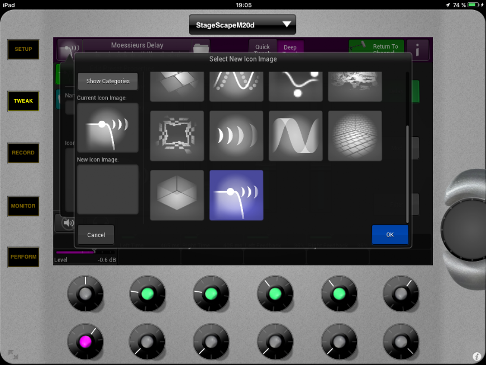
Task: Select the highlighted blue delay icon image
Action: click(236, 196)
